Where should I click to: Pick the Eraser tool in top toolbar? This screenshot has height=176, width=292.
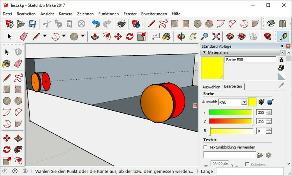[x=23, y=37]
